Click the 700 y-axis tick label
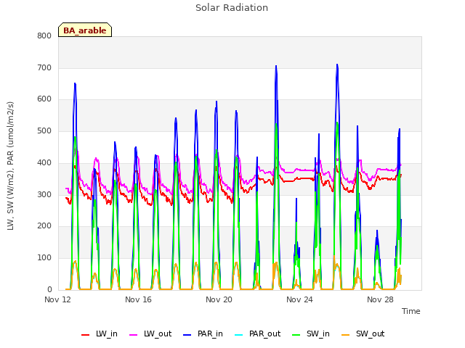465x348 pixels. tap(44, 67)
